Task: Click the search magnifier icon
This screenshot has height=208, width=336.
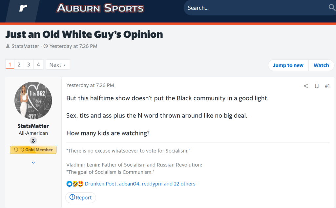Action: pos(331,8)
